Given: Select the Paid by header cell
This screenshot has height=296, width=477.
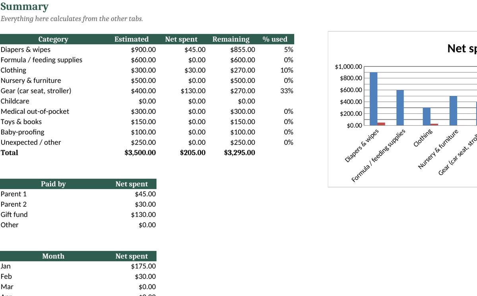Looking at the screenshot, I should pos(53,184).
